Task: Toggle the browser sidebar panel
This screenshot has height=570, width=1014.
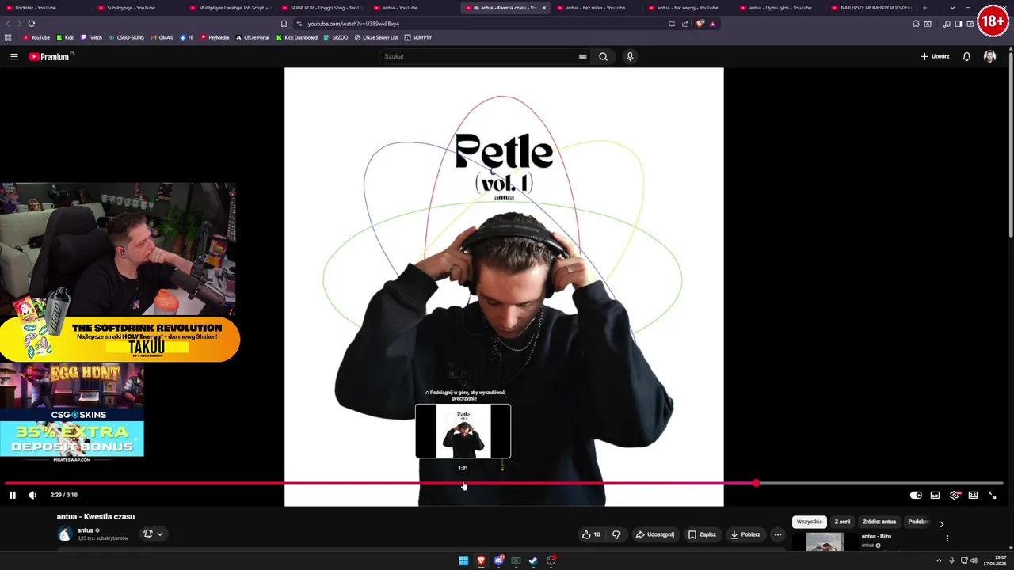Action: point(958,24)
